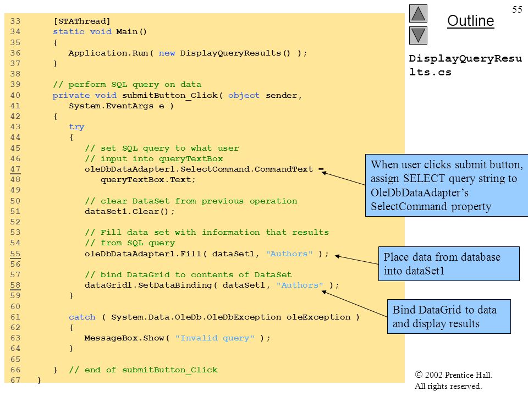The image size is (528, 396).
Task: Click line number 58
Action: point(15,285)
